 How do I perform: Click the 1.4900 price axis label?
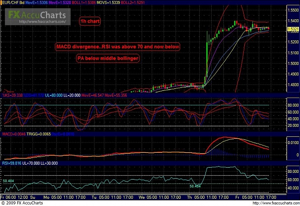[293, 74]
